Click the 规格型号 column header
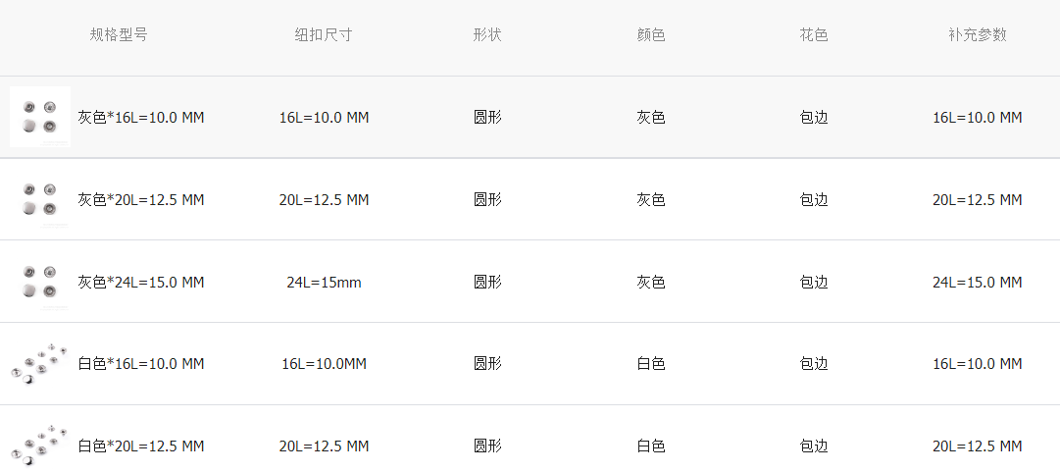The width and height of the screenshot is (1060, 472). 119,34
